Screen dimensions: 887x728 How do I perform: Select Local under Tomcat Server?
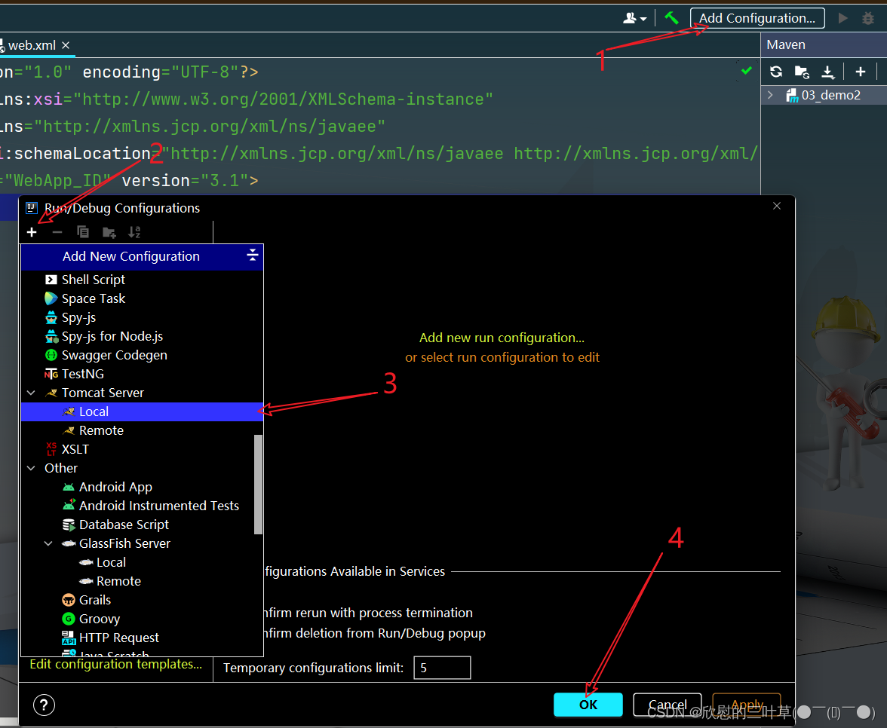(x=142, y=411)
